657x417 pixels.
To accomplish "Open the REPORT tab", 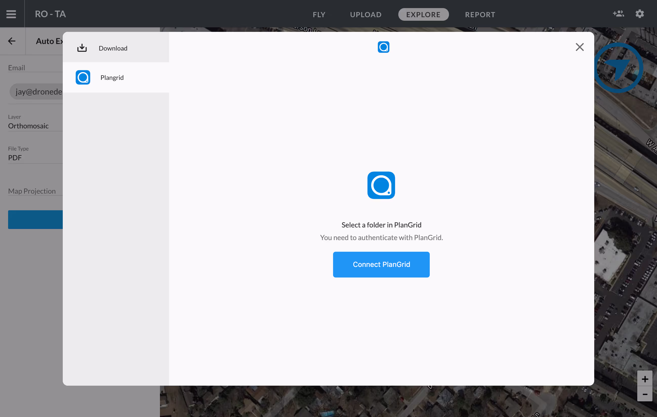I will tap(480, 14).
